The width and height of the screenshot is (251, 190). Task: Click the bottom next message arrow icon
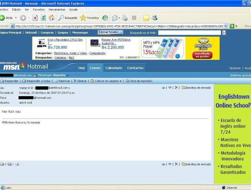pos(170,164)
